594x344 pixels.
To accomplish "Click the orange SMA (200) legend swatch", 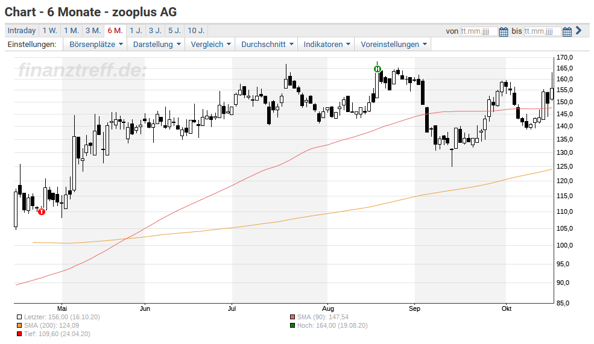I will [x=19, y=325].
